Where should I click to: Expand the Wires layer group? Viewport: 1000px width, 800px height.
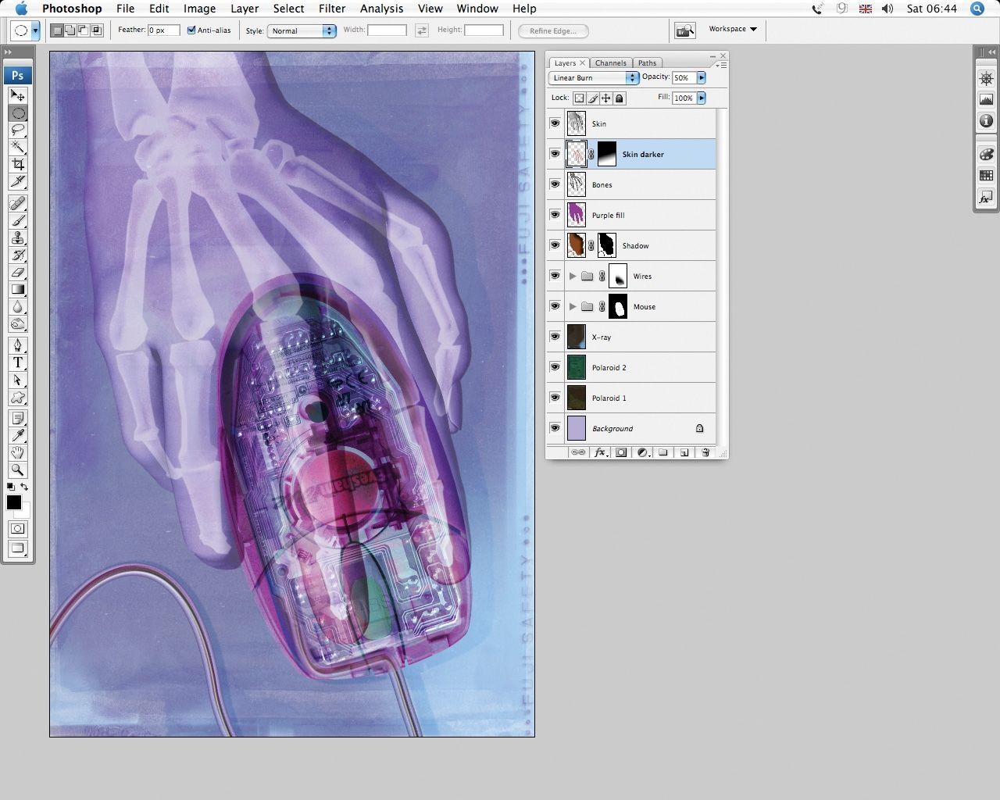pos(573,276)
